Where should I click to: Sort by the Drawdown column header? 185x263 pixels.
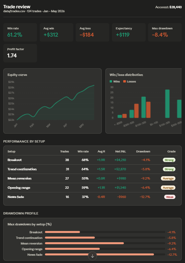coord(143,151)
